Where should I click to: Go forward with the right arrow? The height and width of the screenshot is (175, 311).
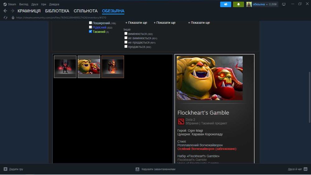12,11
